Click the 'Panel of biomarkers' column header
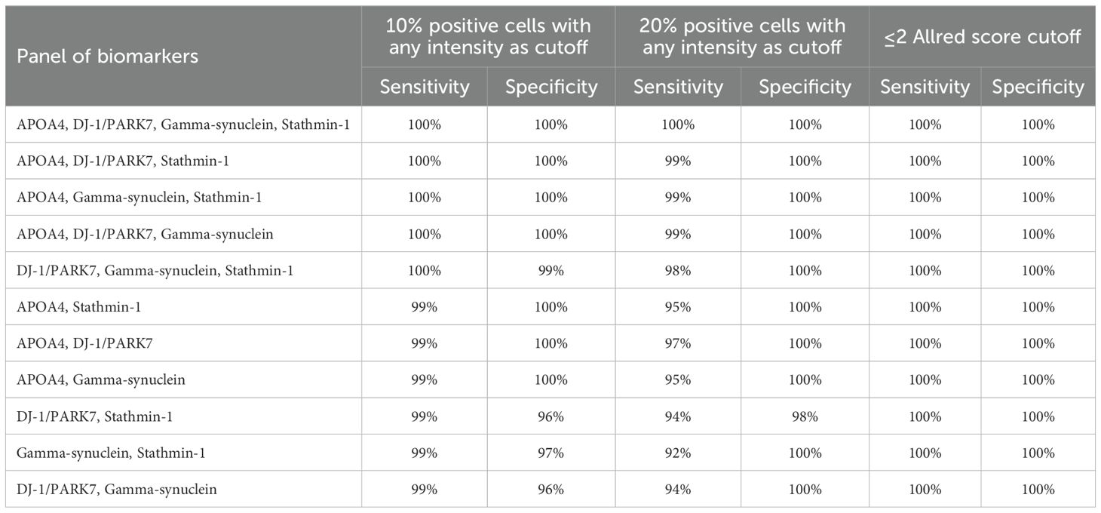 tap(107, 56)
